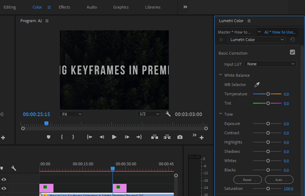Toggle visibility of the upper video track
Screen dimensions: 305x196
click(4, 179)
